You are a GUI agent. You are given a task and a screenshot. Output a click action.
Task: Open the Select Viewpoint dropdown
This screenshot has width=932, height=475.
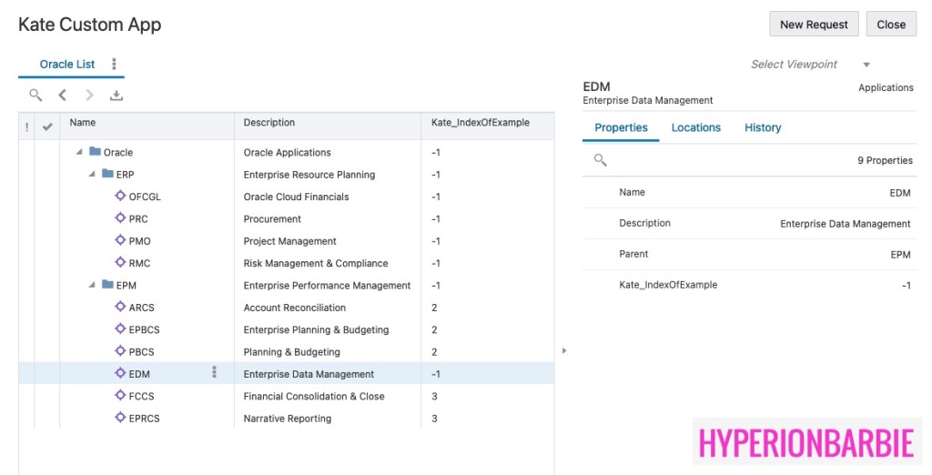click(866, 65)
